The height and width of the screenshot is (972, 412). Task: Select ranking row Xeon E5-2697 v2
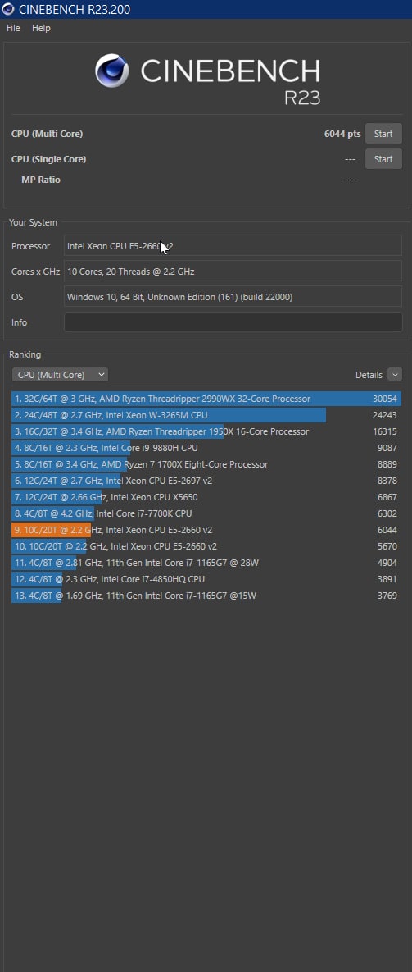click(x=206, y=481)
